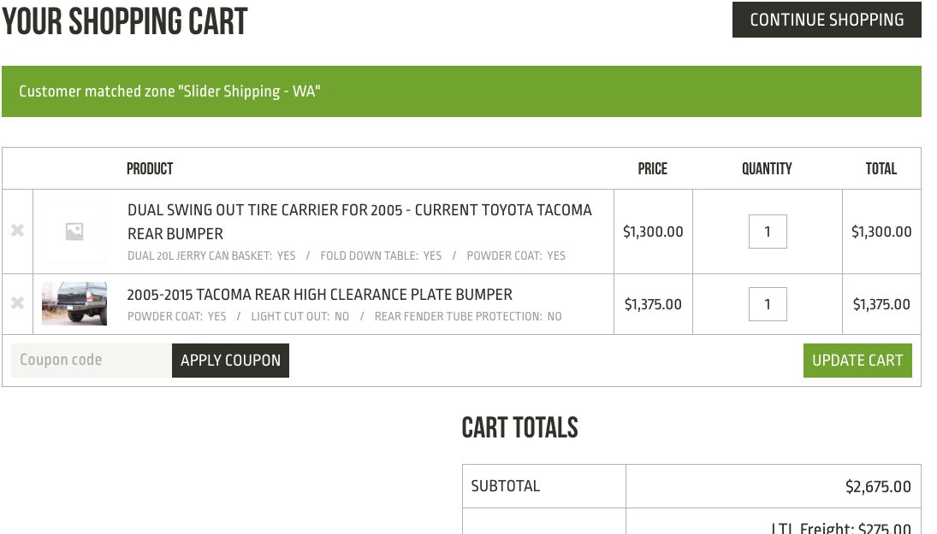This screenshot has height=534, width=937.
Task: Click the Continue Shopping button
Action: pos(827,20)
